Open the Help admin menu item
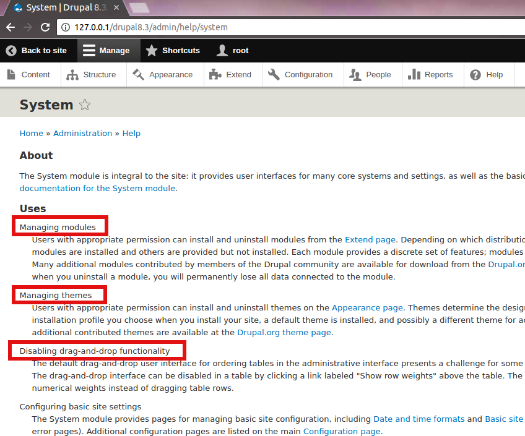 tap(489, 75)
